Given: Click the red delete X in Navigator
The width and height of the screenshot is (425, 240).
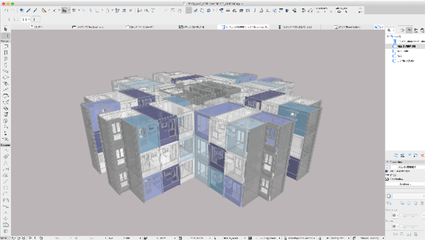Looking at the screenshot, I should pyautogui.click(x=422, y=155).
